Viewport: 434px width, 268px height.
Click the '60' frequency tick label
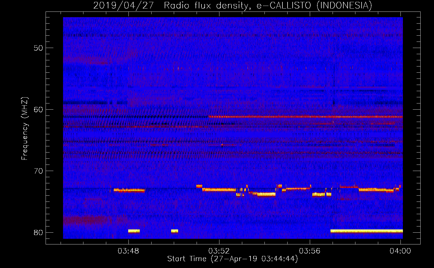[38, 109]
